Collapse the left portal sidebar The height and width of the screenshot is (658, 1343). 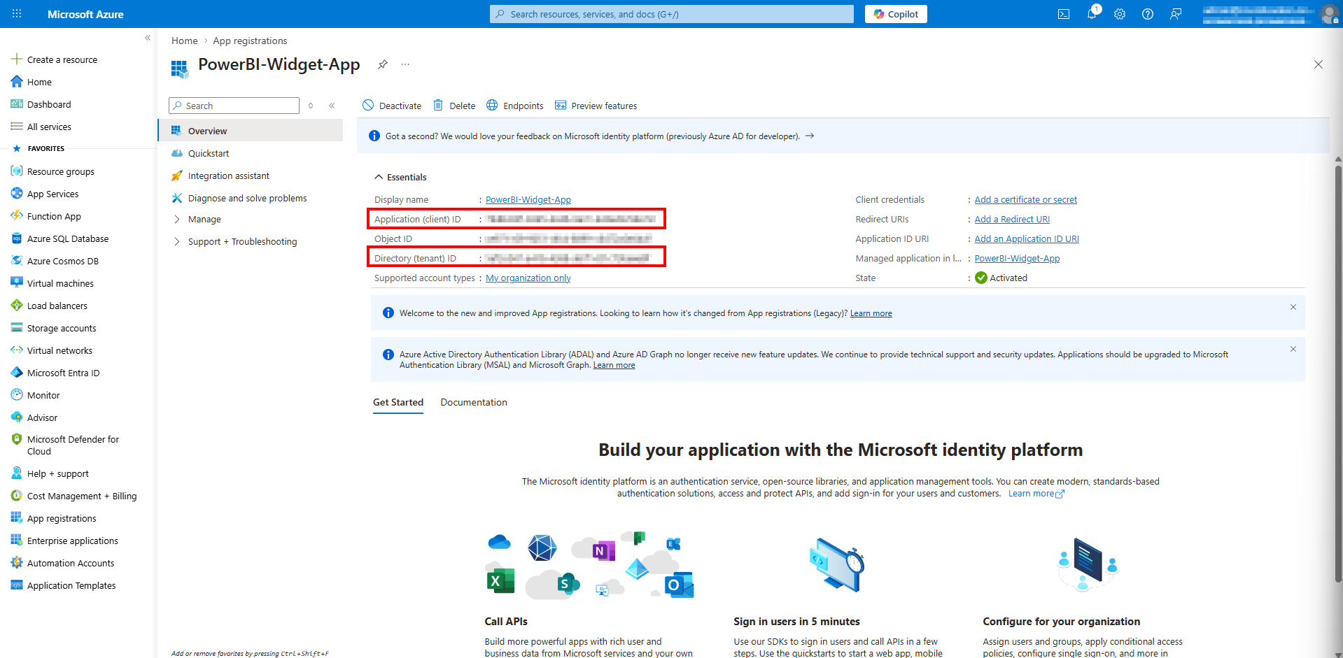pos(148,38)
